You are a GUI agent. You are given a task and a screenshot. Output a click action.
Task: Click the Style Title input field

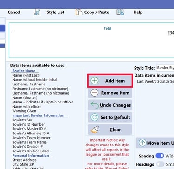pos(165,68)
